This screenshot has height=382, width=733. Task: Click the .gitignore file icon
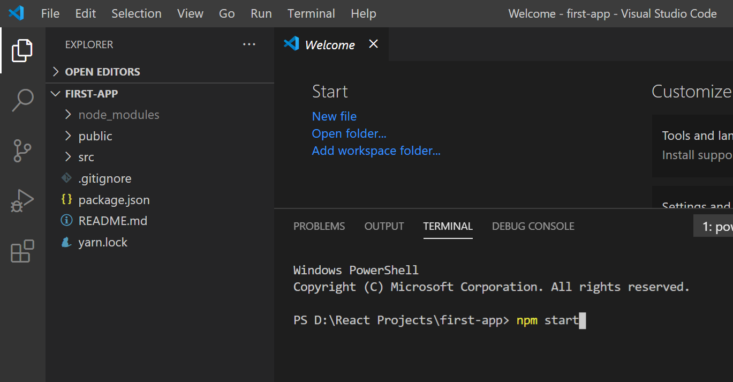click(66, 178)
